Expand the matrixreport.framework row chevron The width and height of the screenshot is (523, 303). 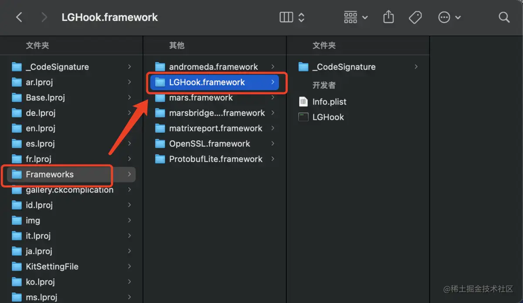tap(273, 128)
